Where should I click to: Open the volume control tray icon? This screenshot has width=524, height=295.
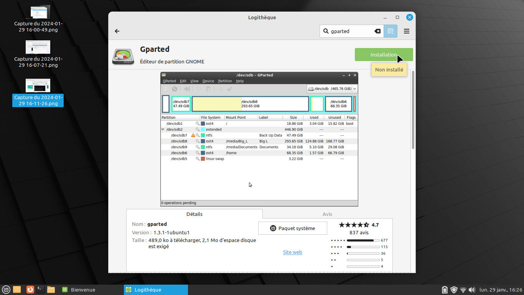(472, 290)
